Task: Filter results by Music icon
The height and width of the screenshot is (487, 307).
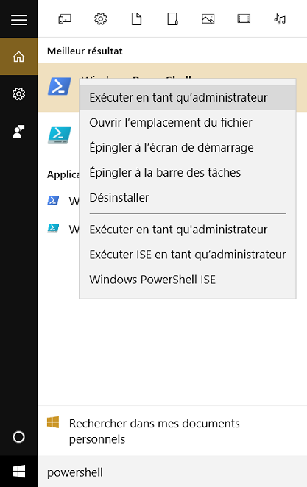Action: click(x=280, y=19)
